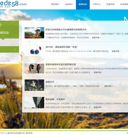Open the 网站首页 nav item

(x=55, y=4)
